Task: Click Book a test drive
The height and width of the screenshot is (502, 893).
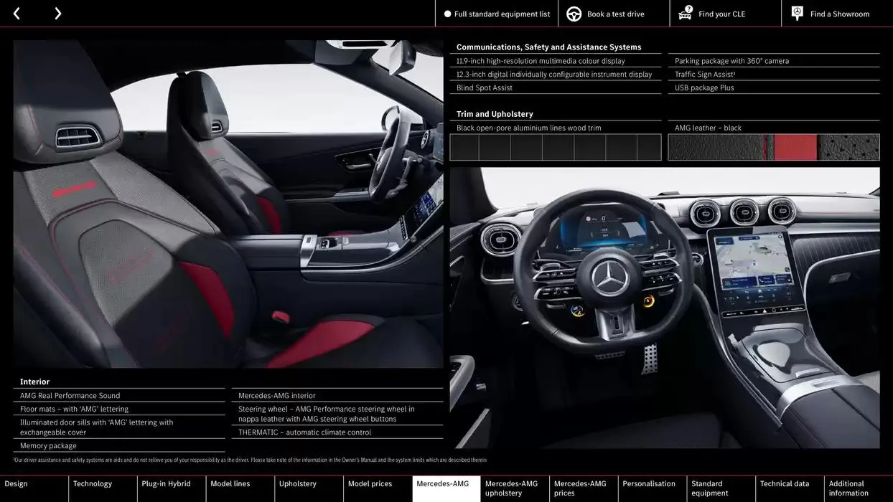Action: (614, 13)
